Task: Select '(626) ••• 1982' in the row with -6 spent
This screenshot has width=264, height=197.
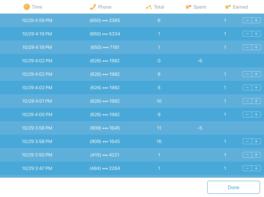Action: (105, 61)
